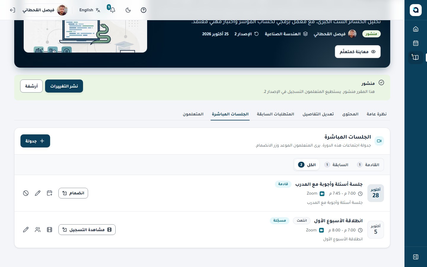
Task: Edit Q&A session pencil icon
Action: (38, 193)
